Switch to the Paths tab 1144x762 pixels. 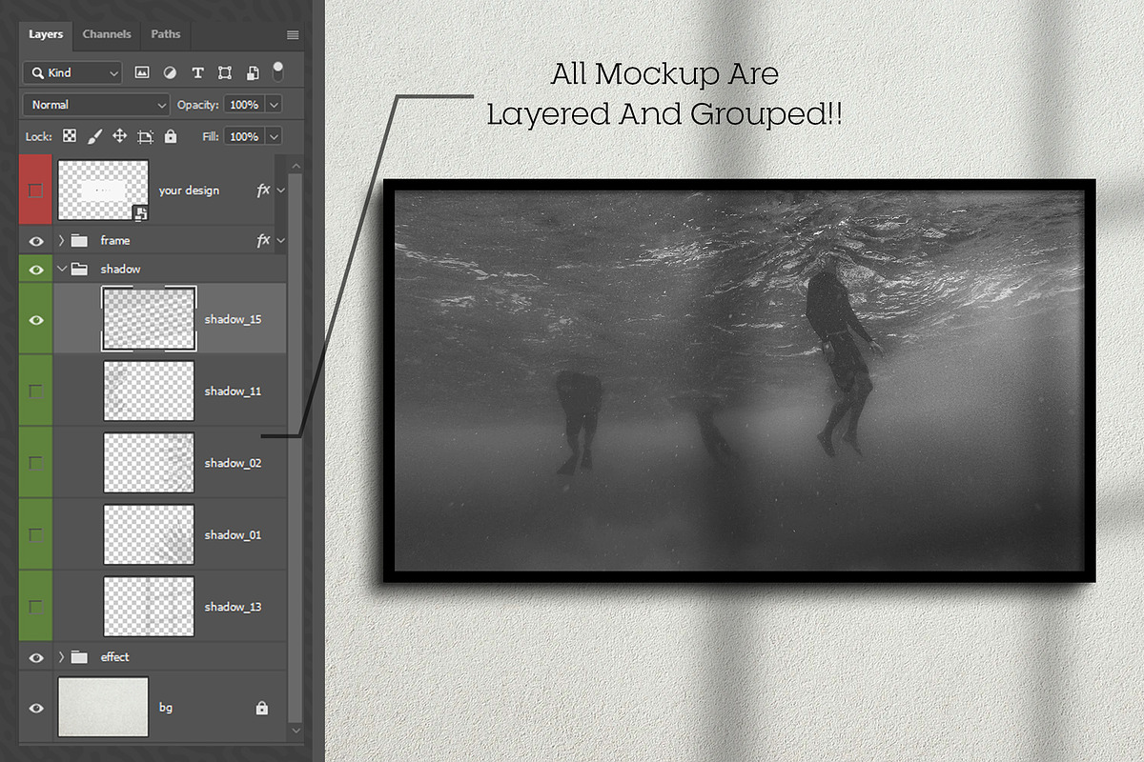pos(165,34)
